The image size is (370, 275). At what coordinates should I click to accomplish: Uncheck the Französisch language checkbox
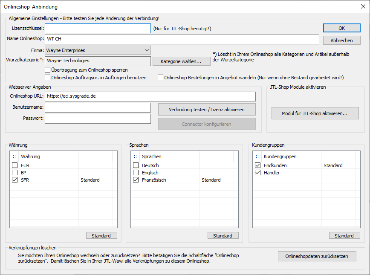pos(136,180)
